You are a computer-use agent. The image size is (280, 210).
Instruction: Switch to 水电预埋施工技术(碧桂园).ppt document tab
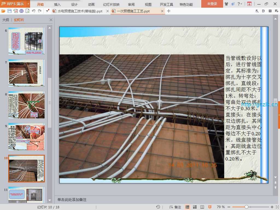pos(80,11)
